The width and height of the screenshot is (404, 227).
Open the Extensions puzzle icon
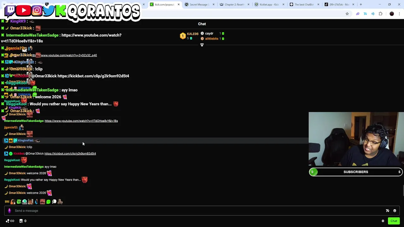coord(380,14)
